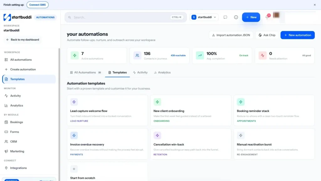The width and height of the screenshot is (321, 181).
Task: Click Lead capture welcome flow lightning icon
Action: click(x=74, y=102)
